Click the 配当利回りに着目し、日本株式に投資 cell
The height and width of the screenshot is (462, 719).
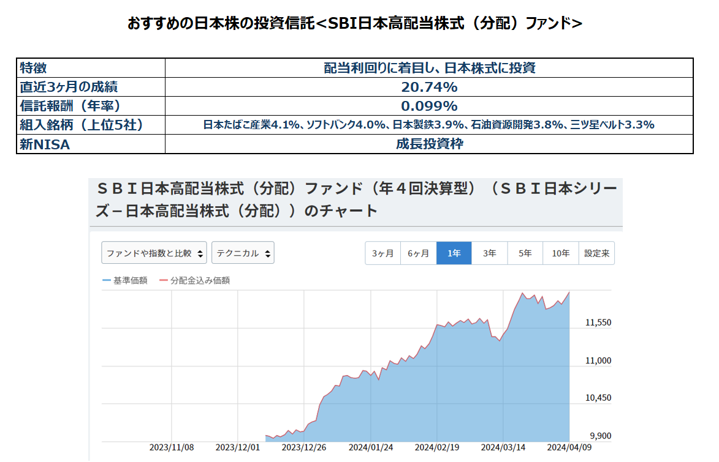[429, 68]
